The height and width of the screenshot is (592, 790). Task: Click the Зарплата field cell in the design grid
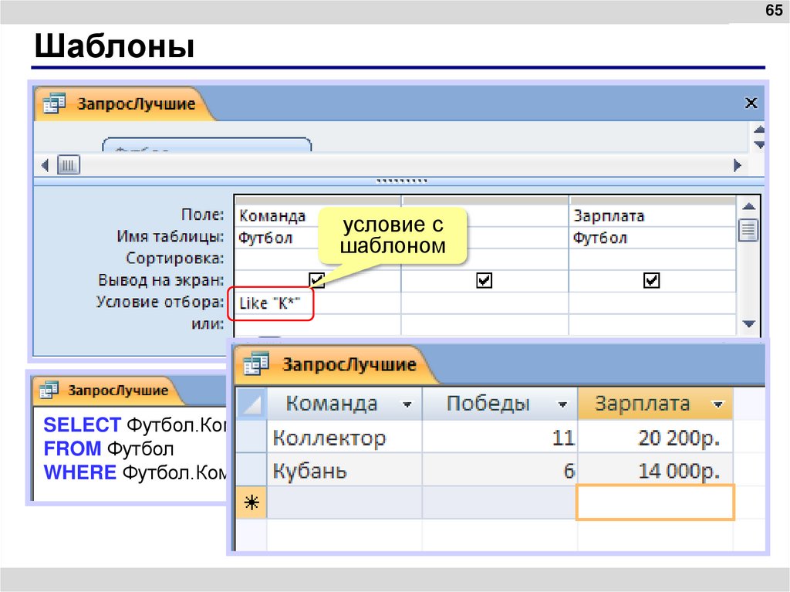pos(653,216)
